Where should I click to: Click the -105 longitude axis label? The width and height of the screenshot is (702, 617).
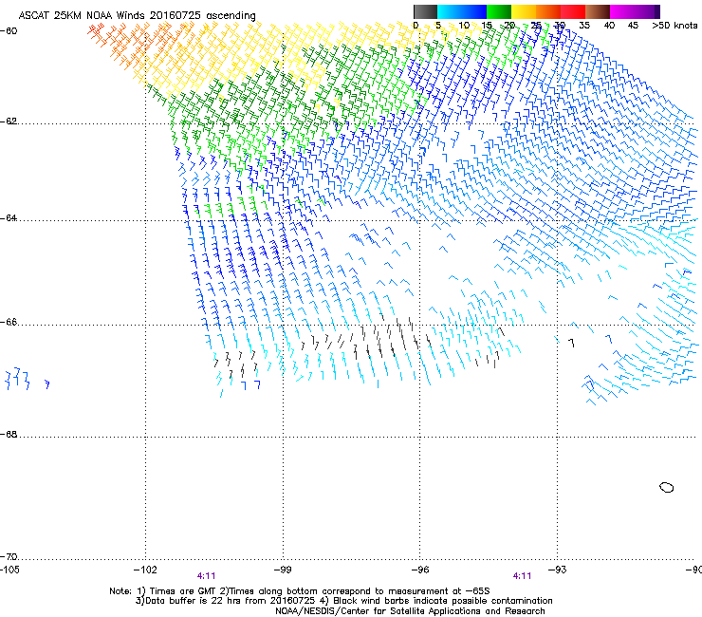pyautogui.click(x=9, y=570)
